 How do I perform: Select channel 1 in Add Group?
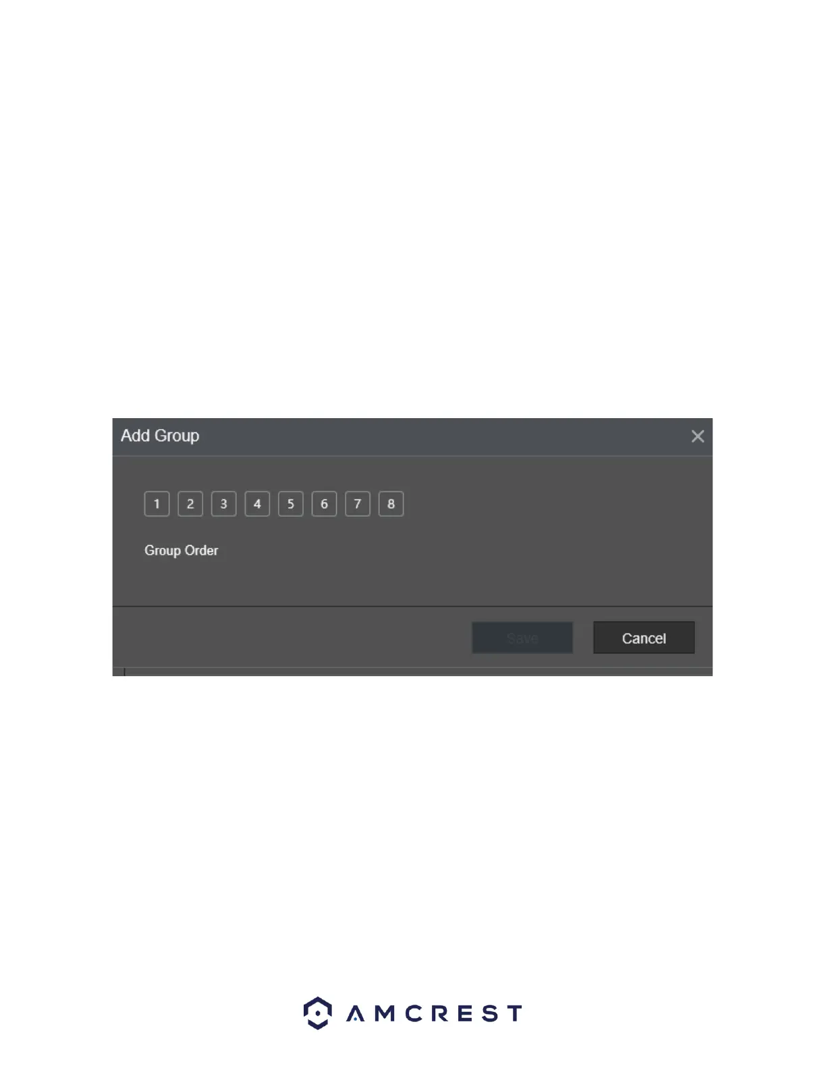point(157,504)
